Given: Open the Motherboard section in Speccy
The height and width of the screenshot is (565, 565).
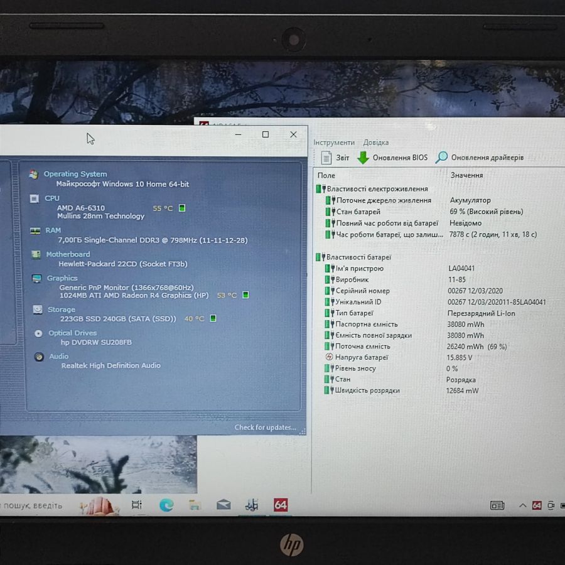Looking at the screenshot, I should (68, 254).
